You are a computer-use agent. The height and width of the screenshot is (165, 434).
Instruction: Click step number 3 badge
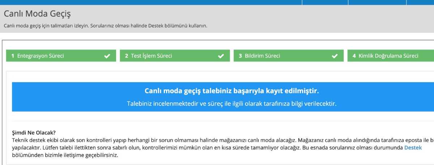[x=241, y=56]
